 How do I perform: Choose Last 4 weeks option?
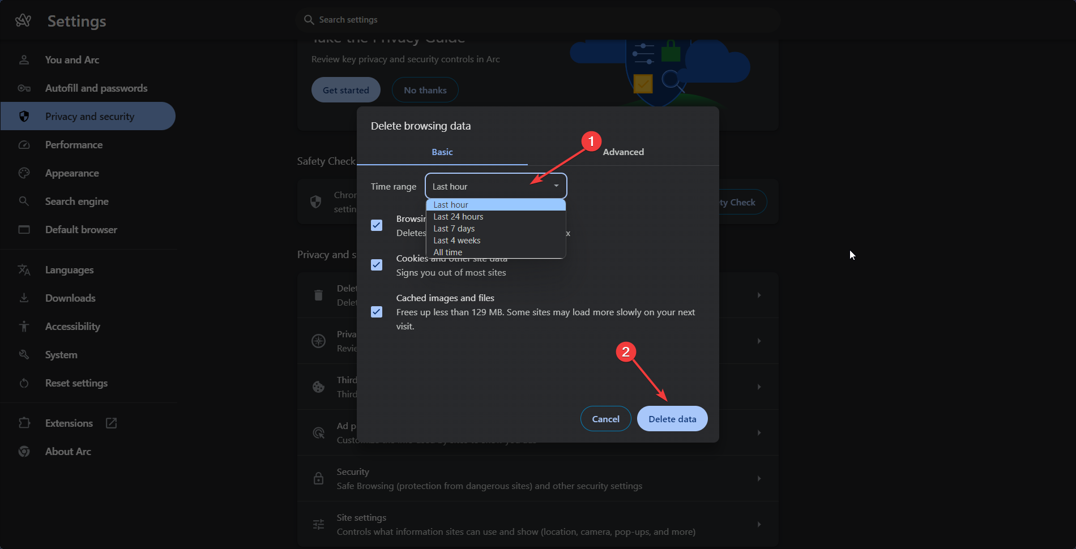coord(496,241)
